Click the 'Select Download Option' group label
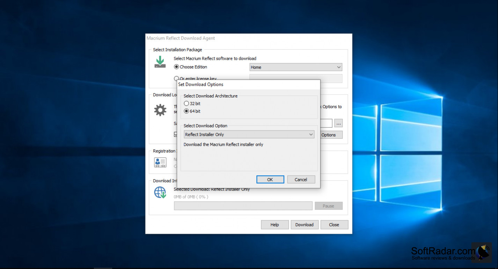 click(205, 126)
